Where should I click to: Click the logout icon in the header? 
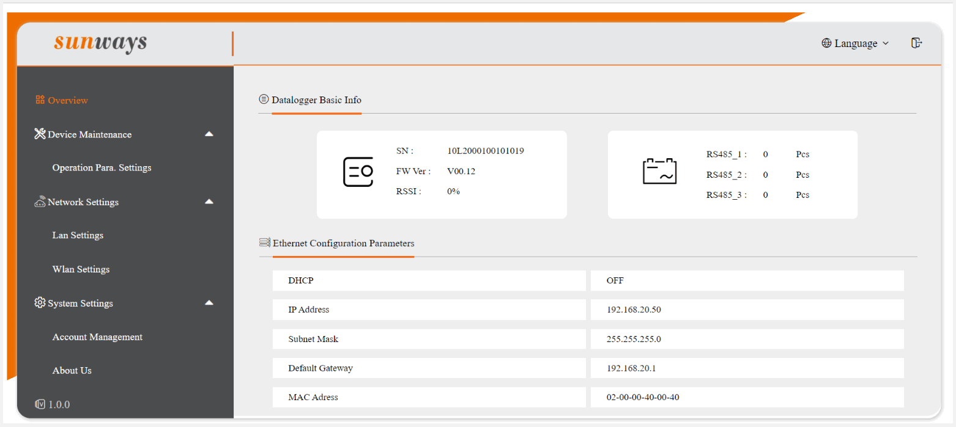(916, 43)
